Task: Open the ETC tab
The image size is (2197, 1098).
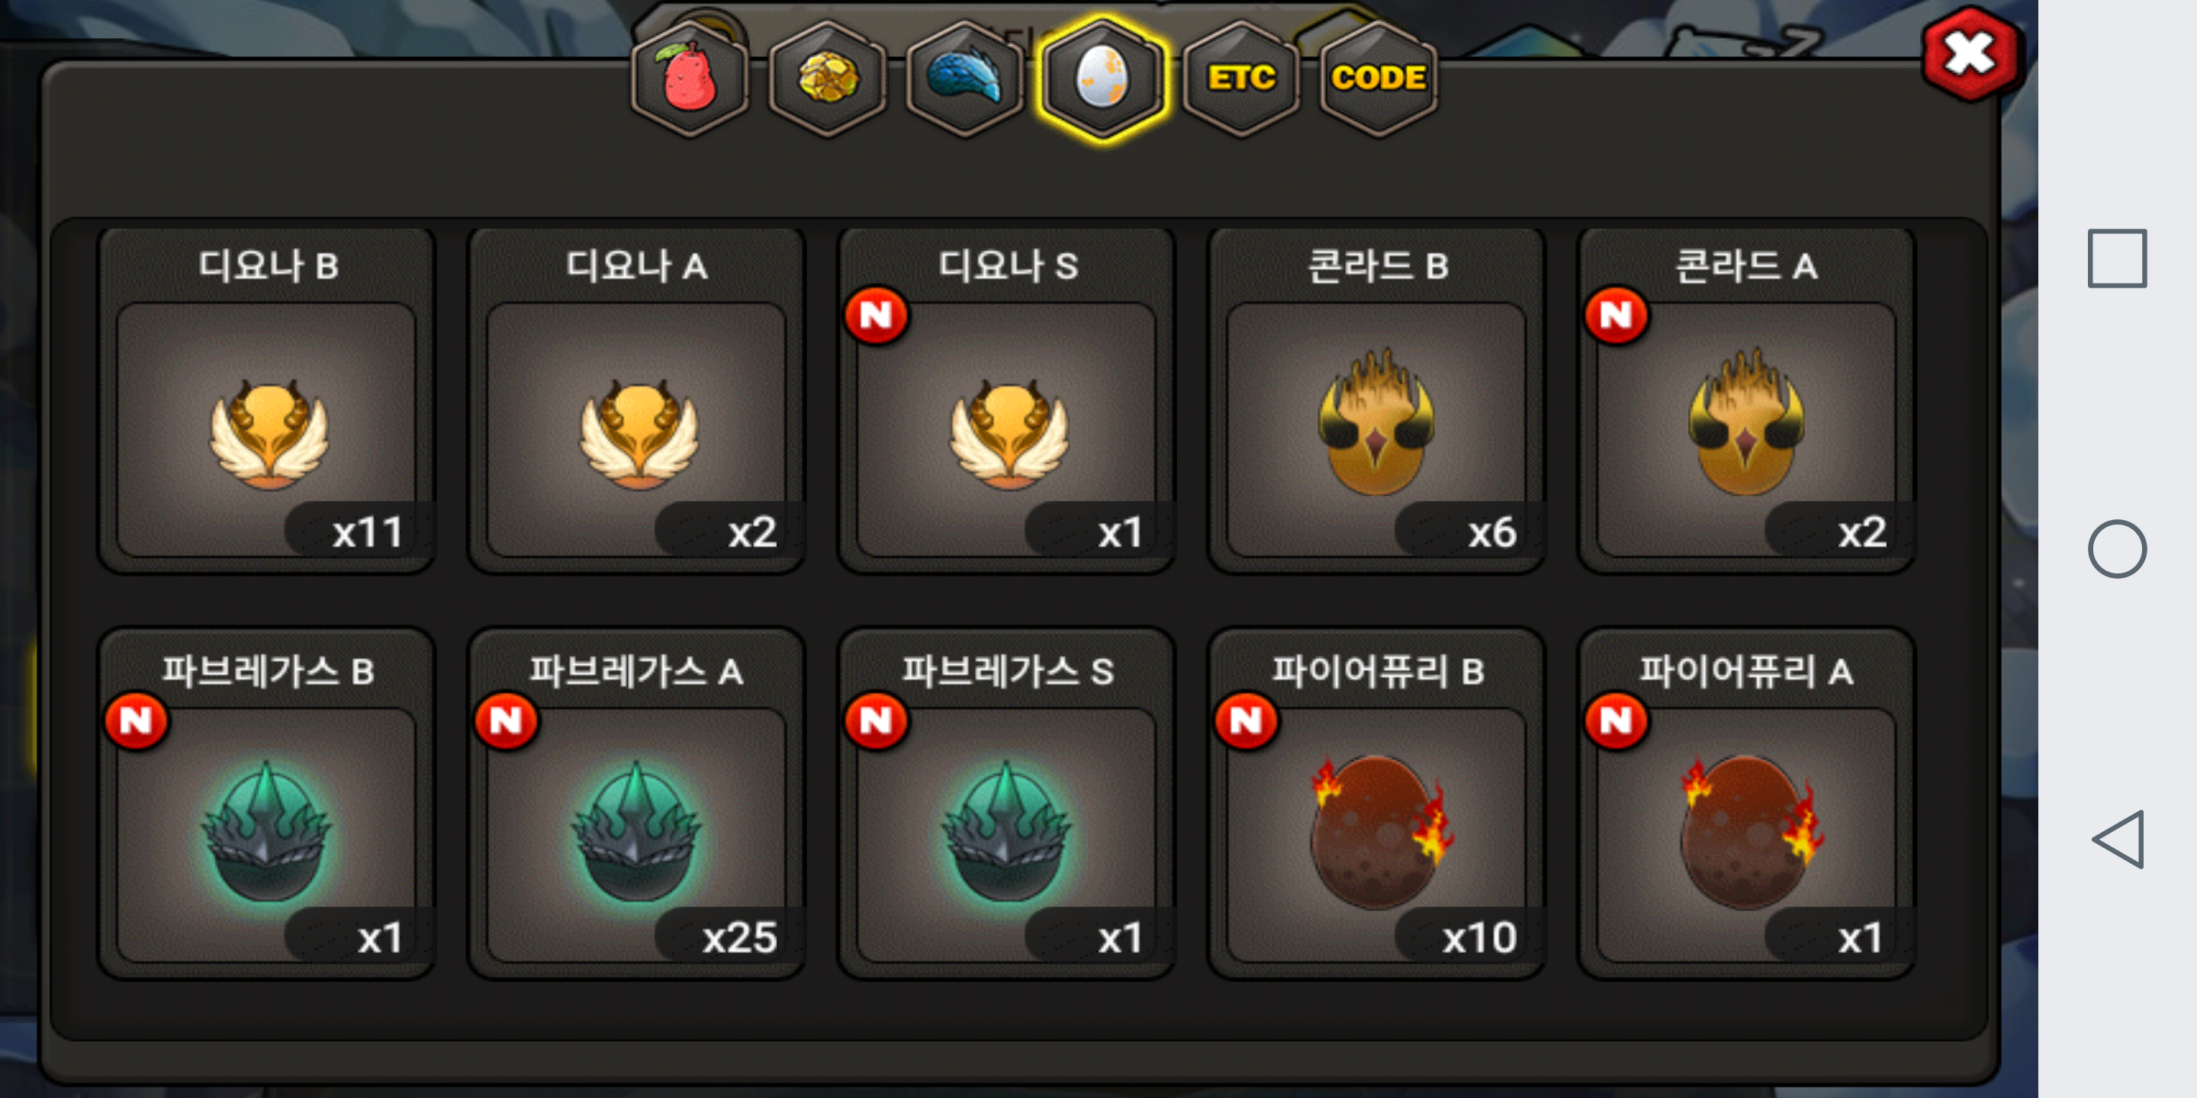Action: point(1241,79)
